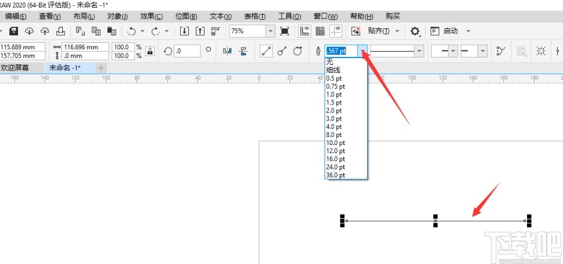Click the cloud upload icon
563x264 pixels.
(x=45, y=31)
